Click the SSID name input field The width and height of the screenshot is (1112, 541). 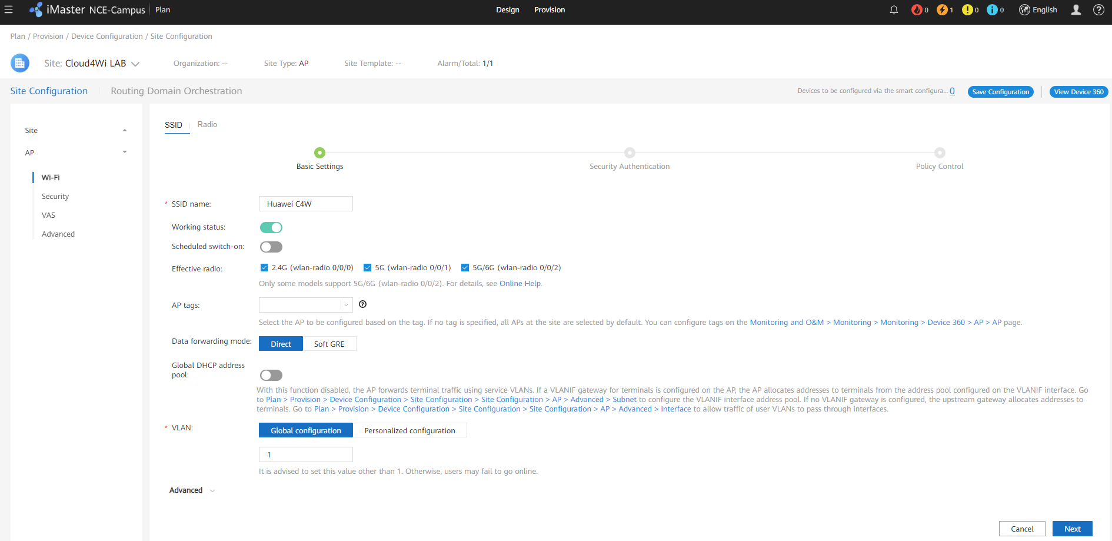(305, 204)
